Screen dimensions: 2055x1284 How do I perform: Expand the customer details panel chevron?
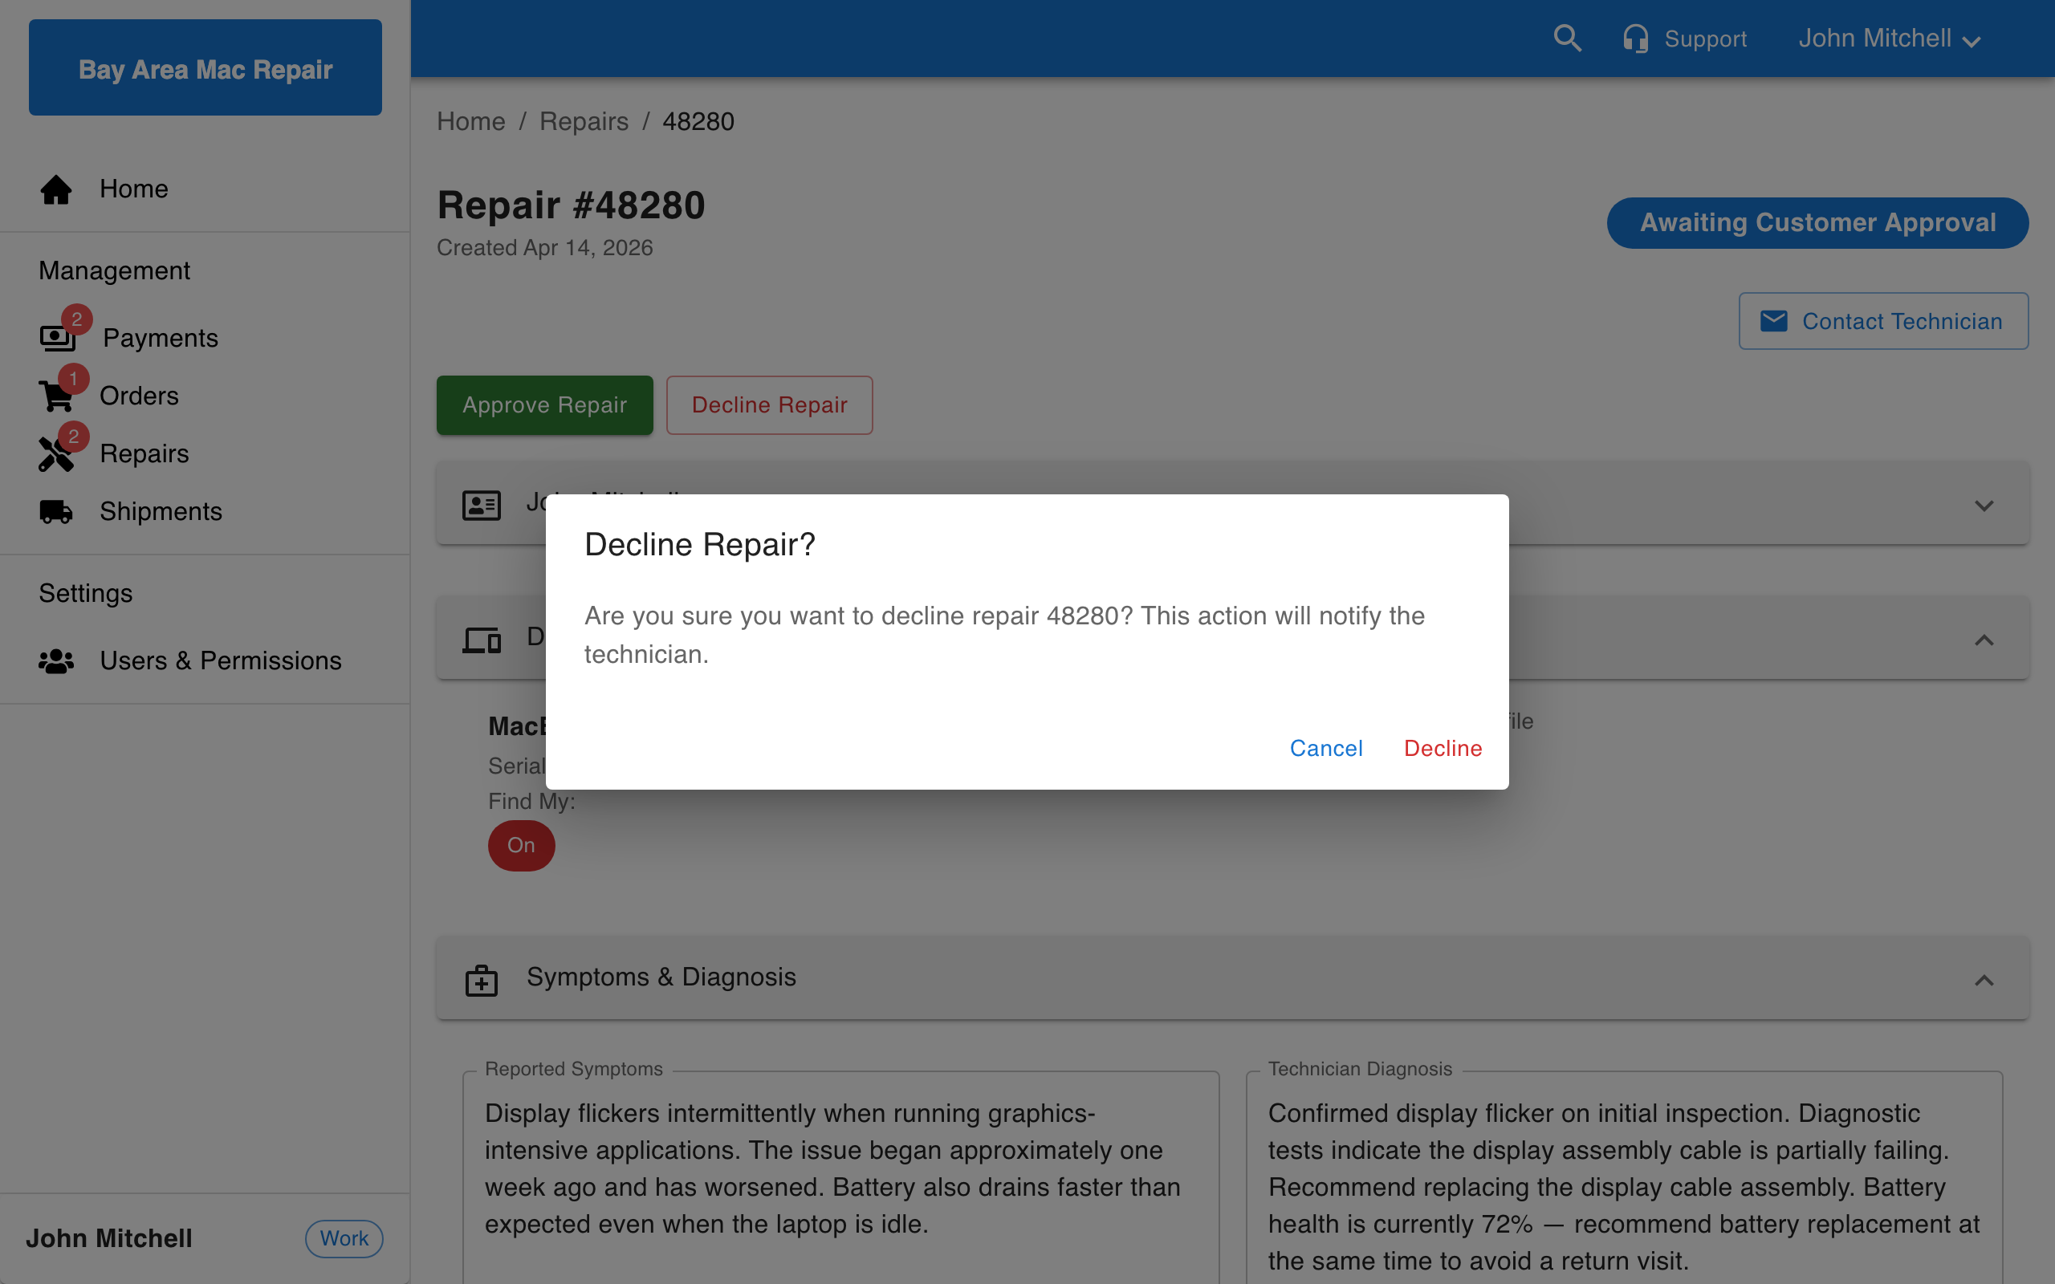1984,506
